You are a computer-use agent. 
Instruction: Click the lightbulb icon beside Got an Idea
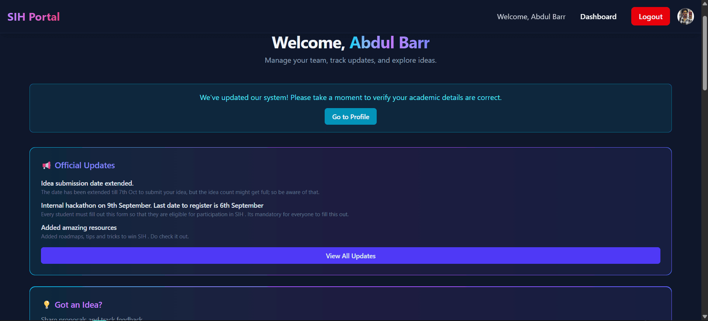[46, 305]
